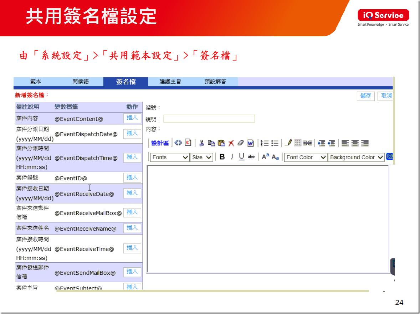Screen dimensions: 420x314
Task: Click the 案件內容 row label
Action: pos(27,118)
